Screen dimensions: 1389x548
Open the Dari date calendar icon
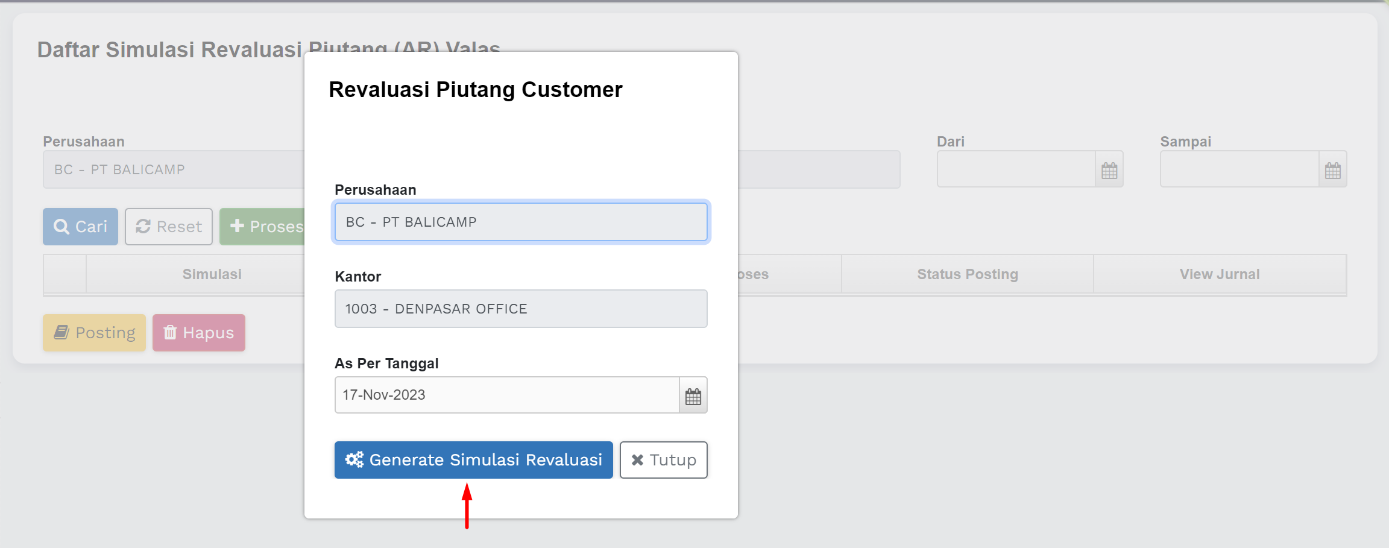[x=1109, y=171]
